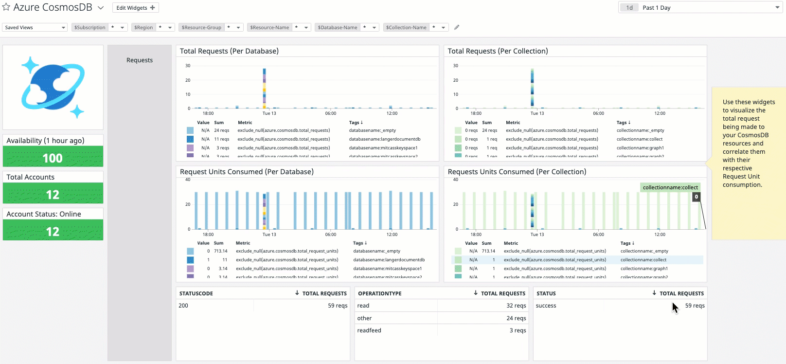Expand the Past 1 Day time range selector
The image size is (786, 364).
[x=777, y=7]
